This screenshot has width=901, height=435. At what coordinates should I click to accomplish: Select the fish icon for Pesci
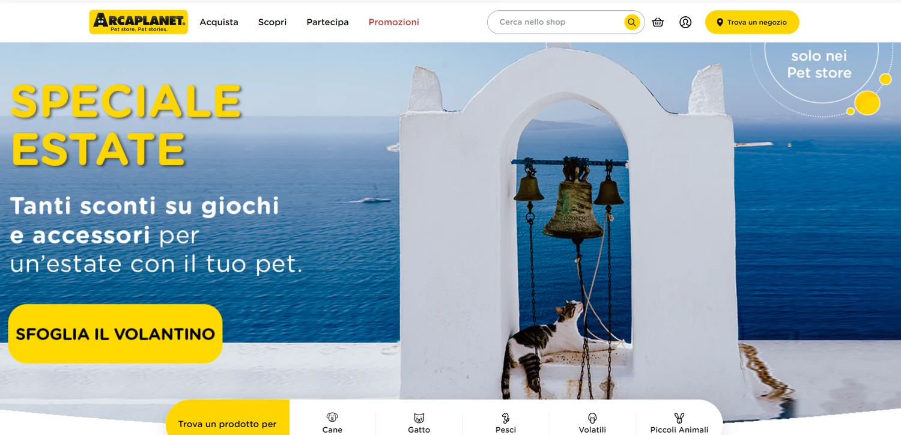(x=506, y=418)
